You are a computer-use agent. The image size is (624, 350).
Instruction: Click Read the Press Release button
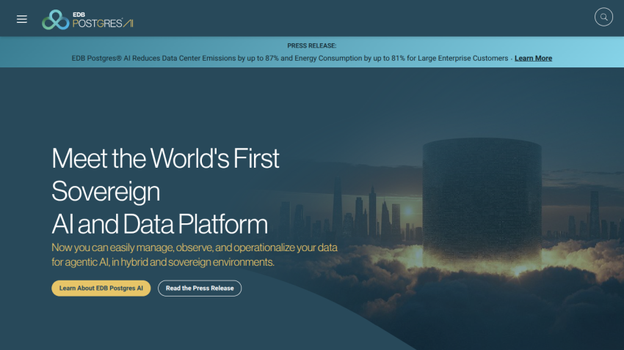[200, 288]
